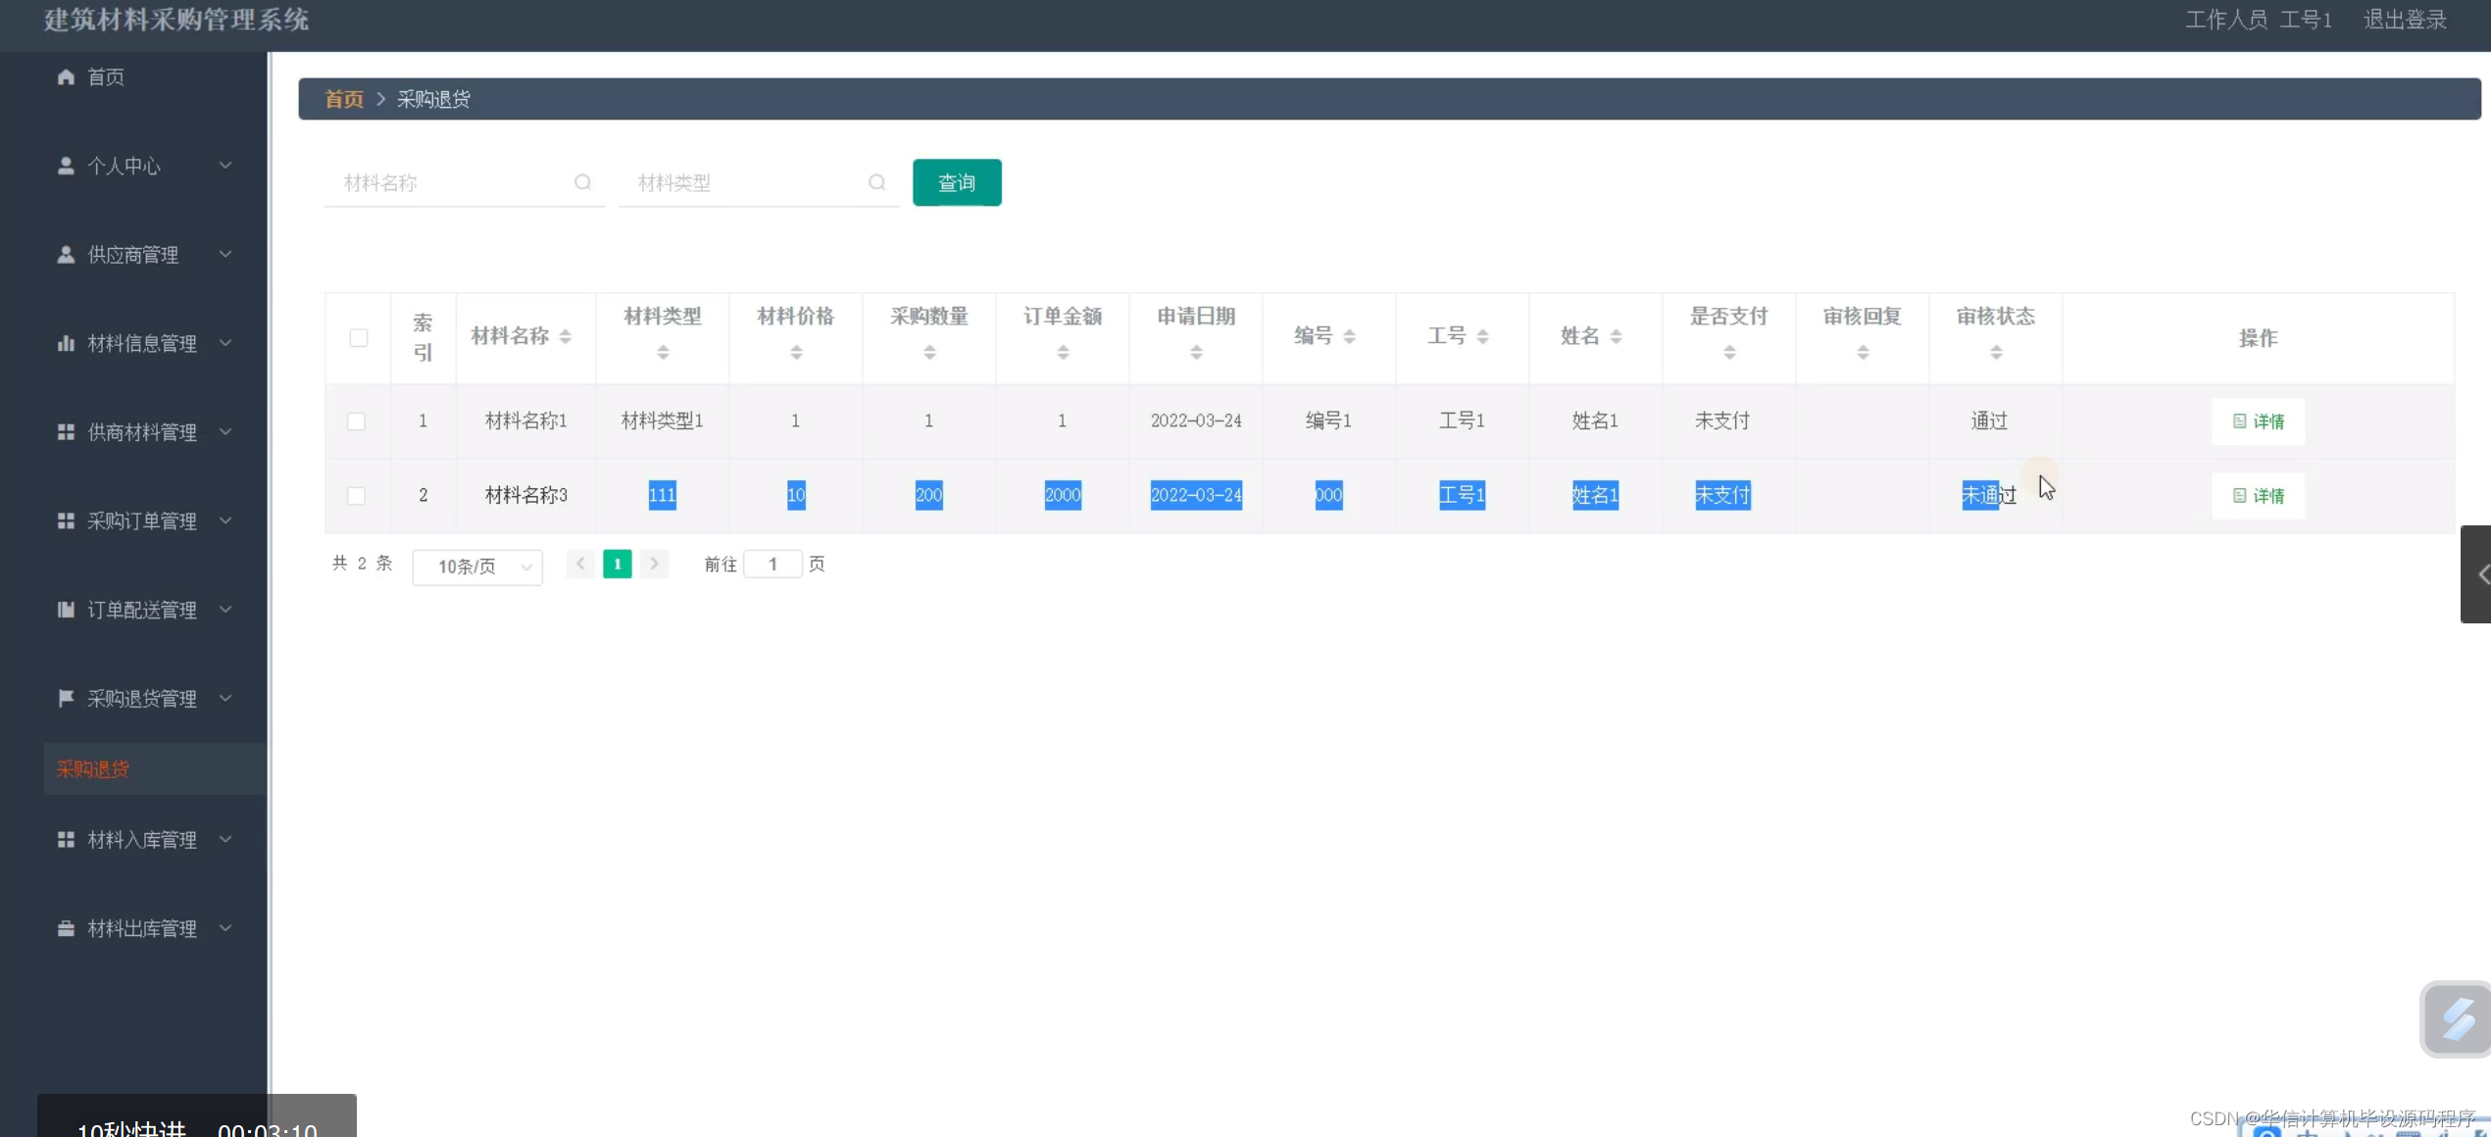This screenshot has height=1137, width=2491.
Task: Click the home icon in the sidebar
Action: [x=66, y=76]
